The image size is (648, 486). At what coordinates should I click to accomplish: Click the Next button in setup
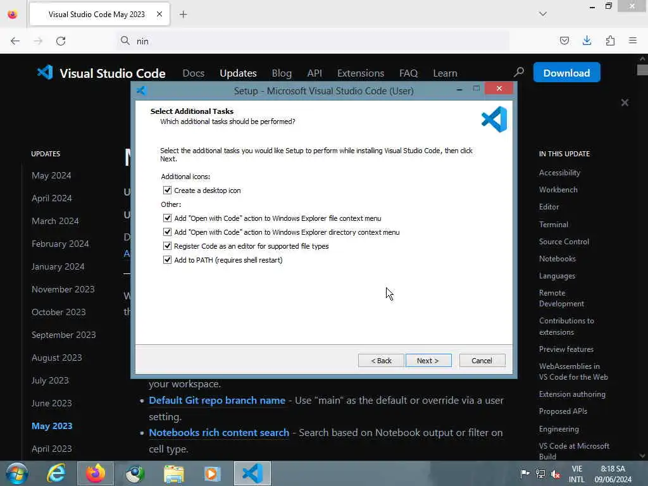pos(428,360)
